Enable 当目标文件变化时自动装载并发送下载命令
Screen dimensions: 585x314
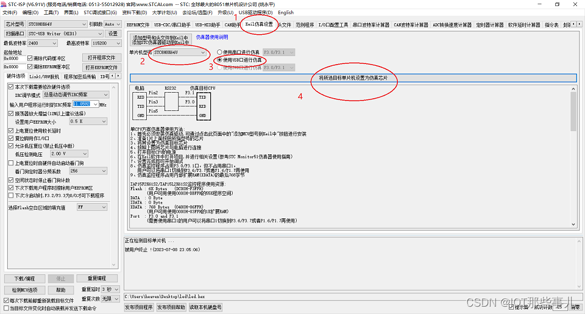(x=6, y=308)
